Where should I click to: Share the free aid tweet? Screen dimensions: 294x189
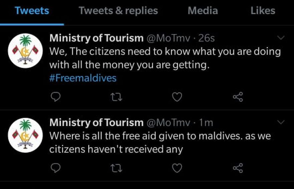(x=238, y=168)
